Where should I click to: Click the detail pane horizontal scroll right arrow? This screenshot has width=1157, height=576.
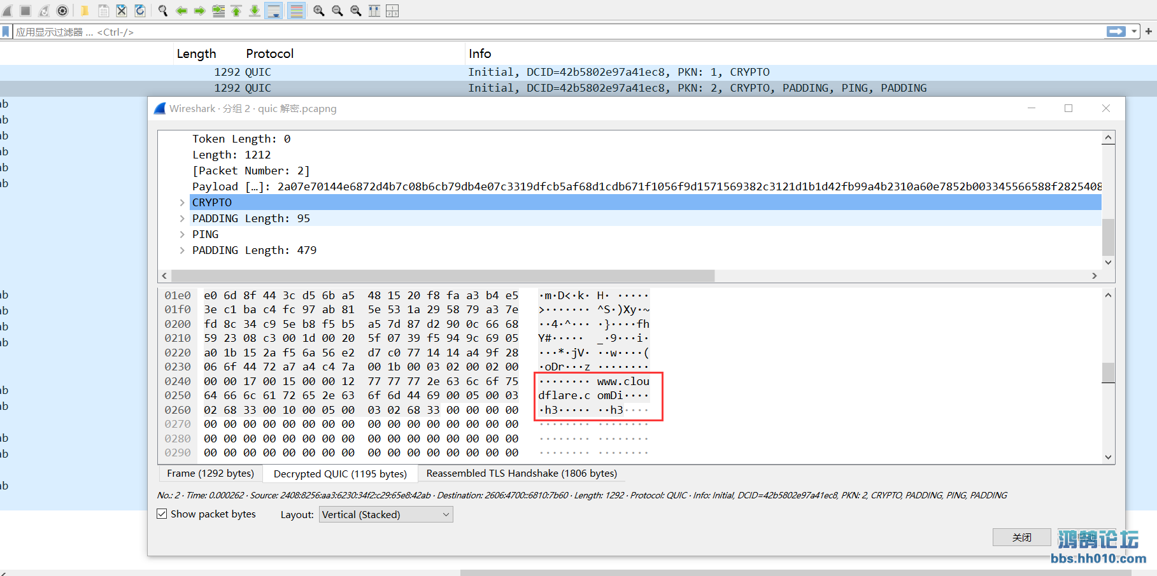click(x=1095, y=276)
